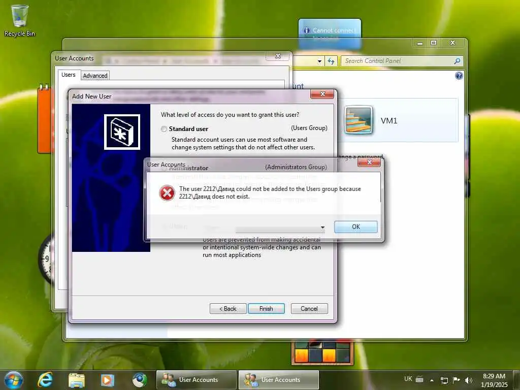Open the Windows Start button

click(13, 380)
